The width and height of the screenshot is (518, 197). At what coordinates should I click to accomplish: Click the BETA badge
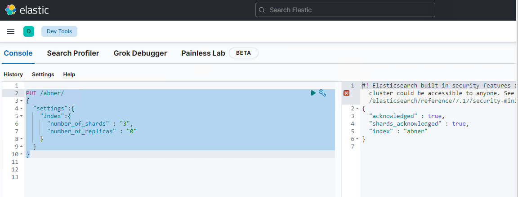pyautogui.click(x=243, y=53)
